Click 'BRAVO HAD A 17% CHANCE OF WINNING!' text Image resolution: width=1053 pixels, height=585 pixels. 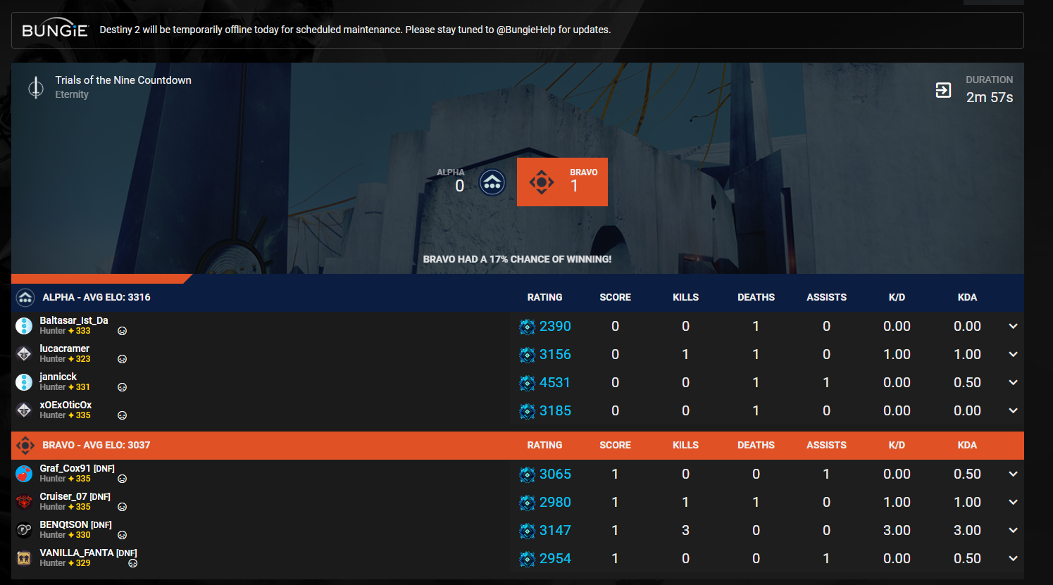click(x=518, y=259)
